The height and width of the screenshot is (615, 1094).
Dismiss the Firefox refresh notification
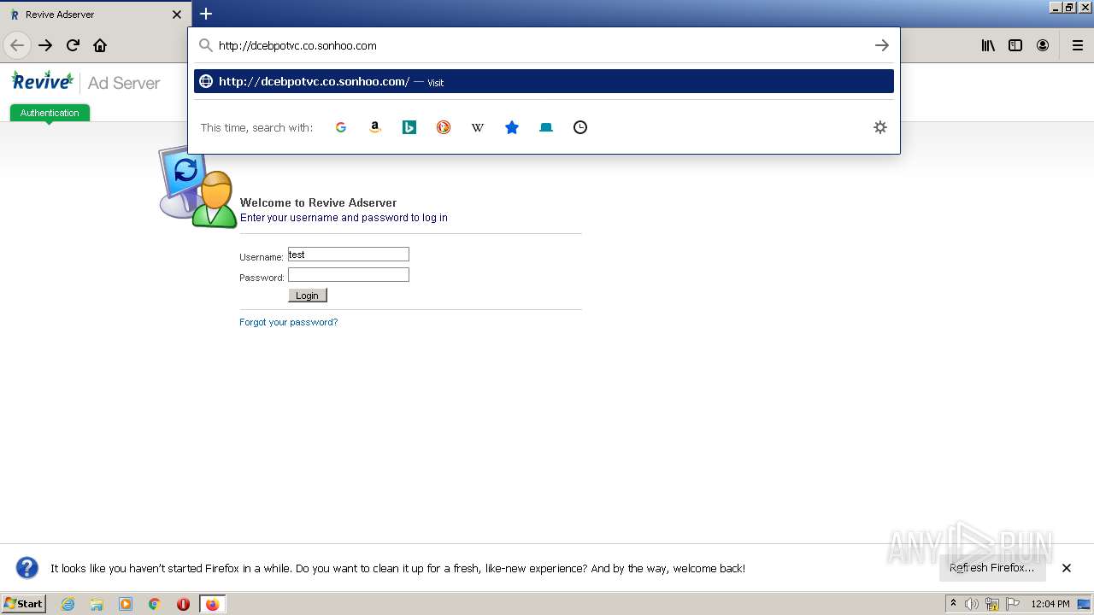click(x=1067, y=568)
